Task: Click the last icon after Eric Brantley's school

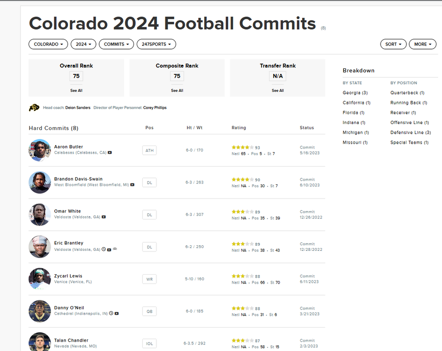Action: [115, 249]
